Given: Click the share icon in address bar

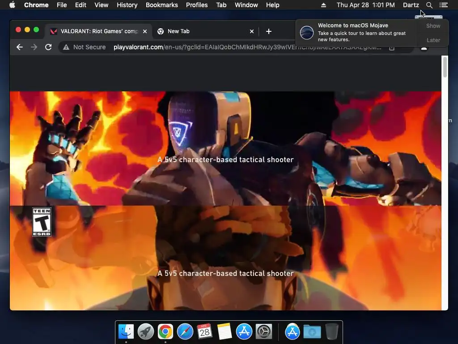Looking at the screenshot, I should [392, 47].
